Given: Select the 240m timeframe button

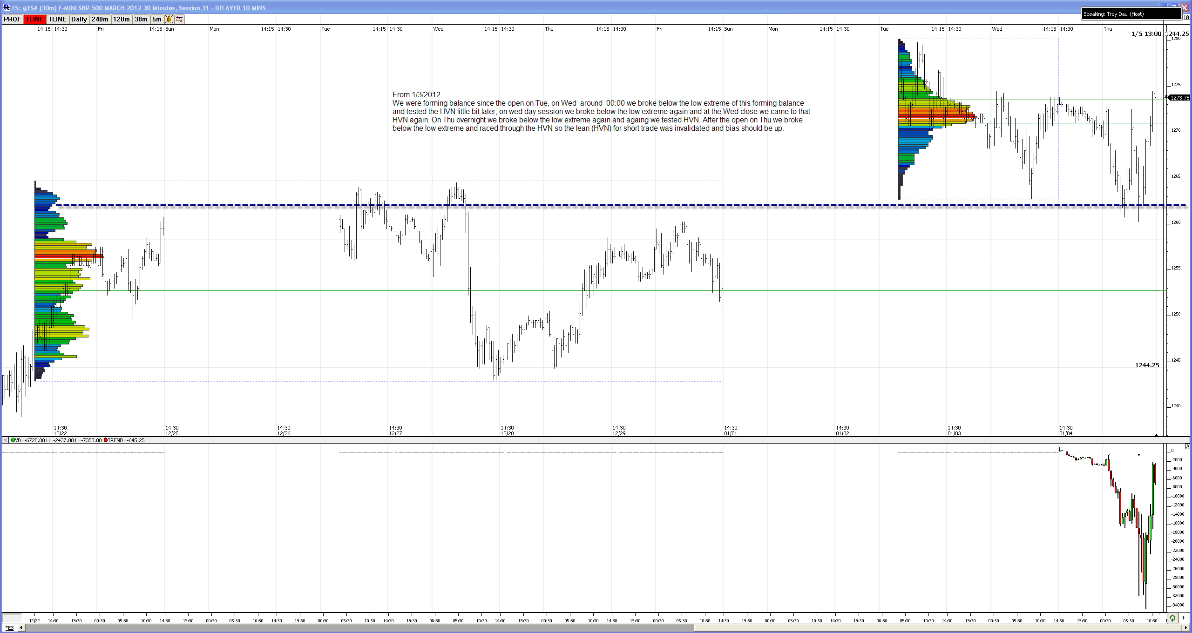Looking at the screenshot, I should click(x=100, y=19).
